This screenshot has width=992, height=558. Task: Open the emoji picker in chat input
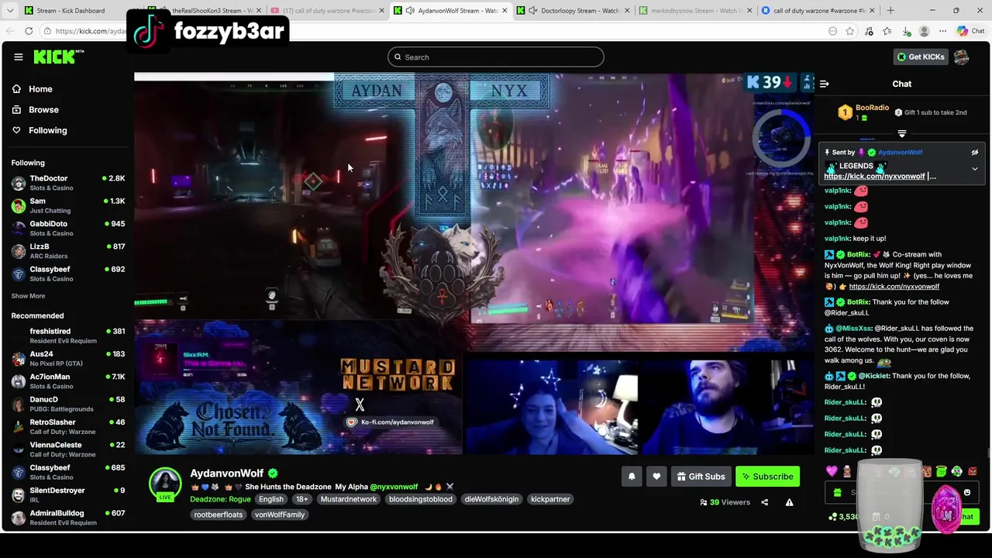966,493
